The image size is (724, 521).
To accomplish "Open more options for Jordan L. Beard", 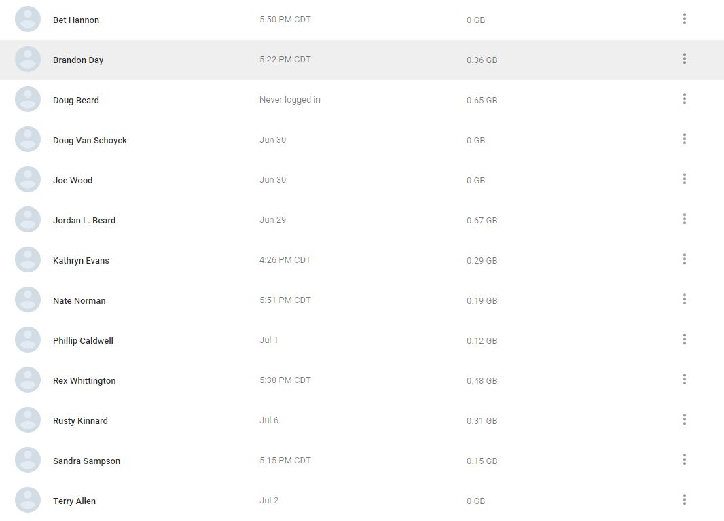I will tap(684, 219).
